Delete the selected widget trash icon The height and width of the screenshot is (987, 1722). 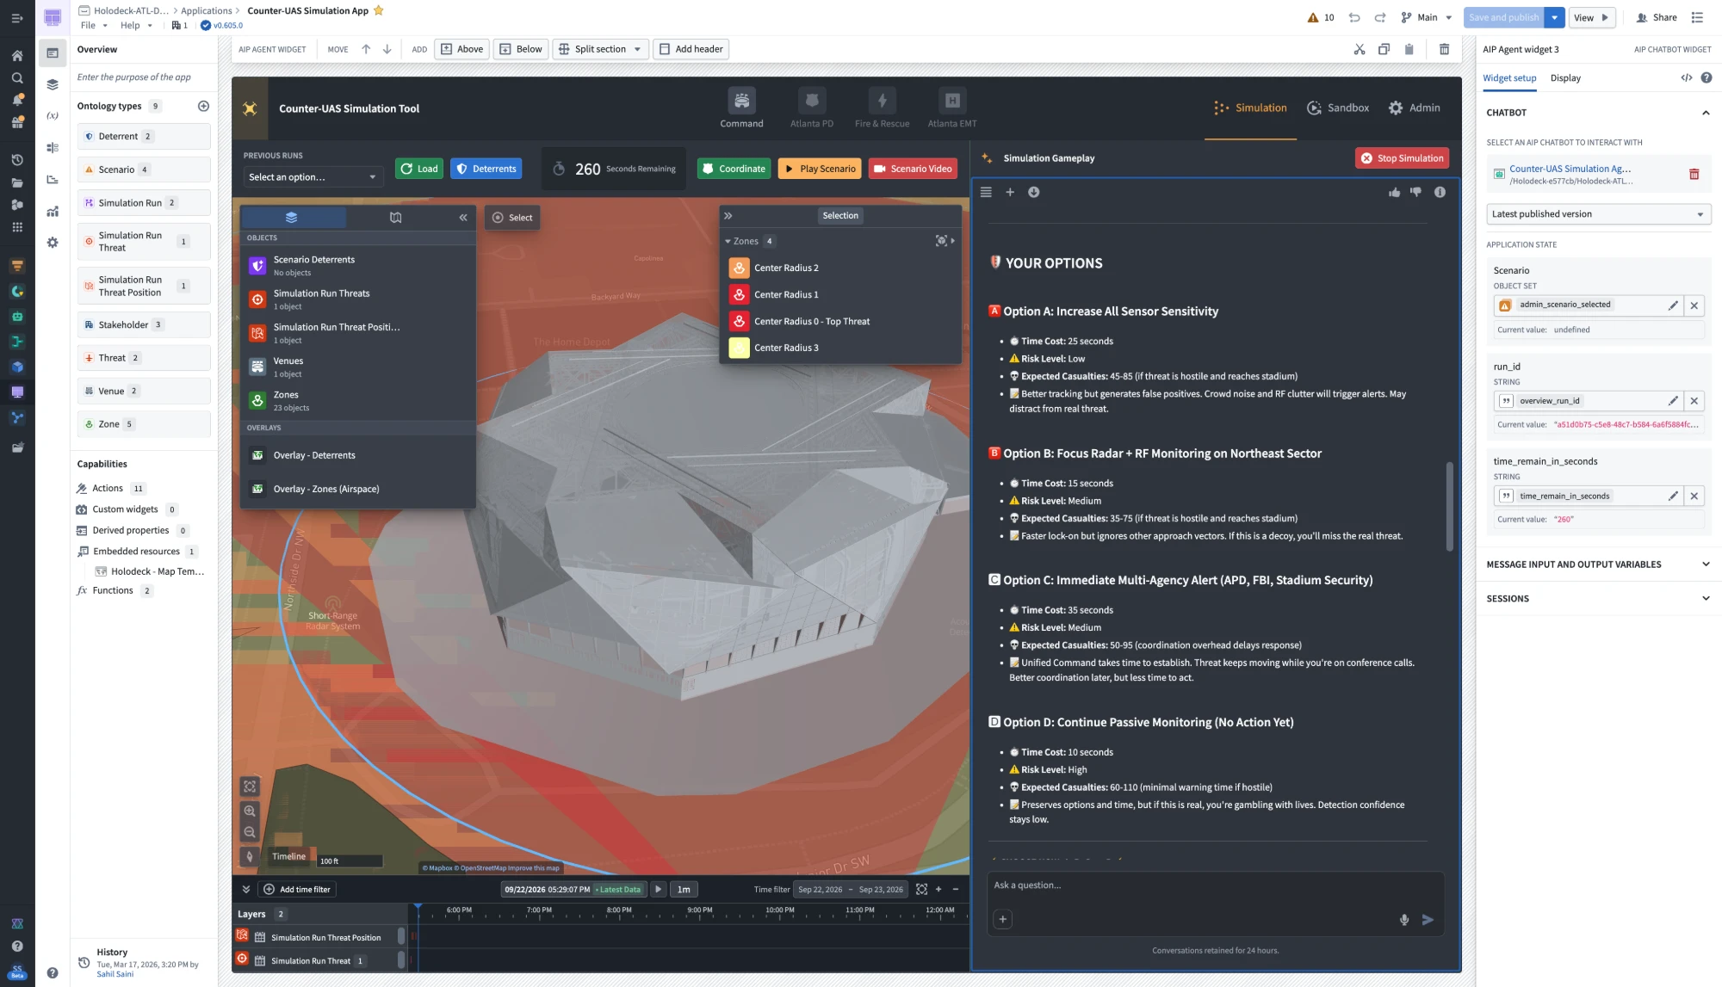(1445, 49)
